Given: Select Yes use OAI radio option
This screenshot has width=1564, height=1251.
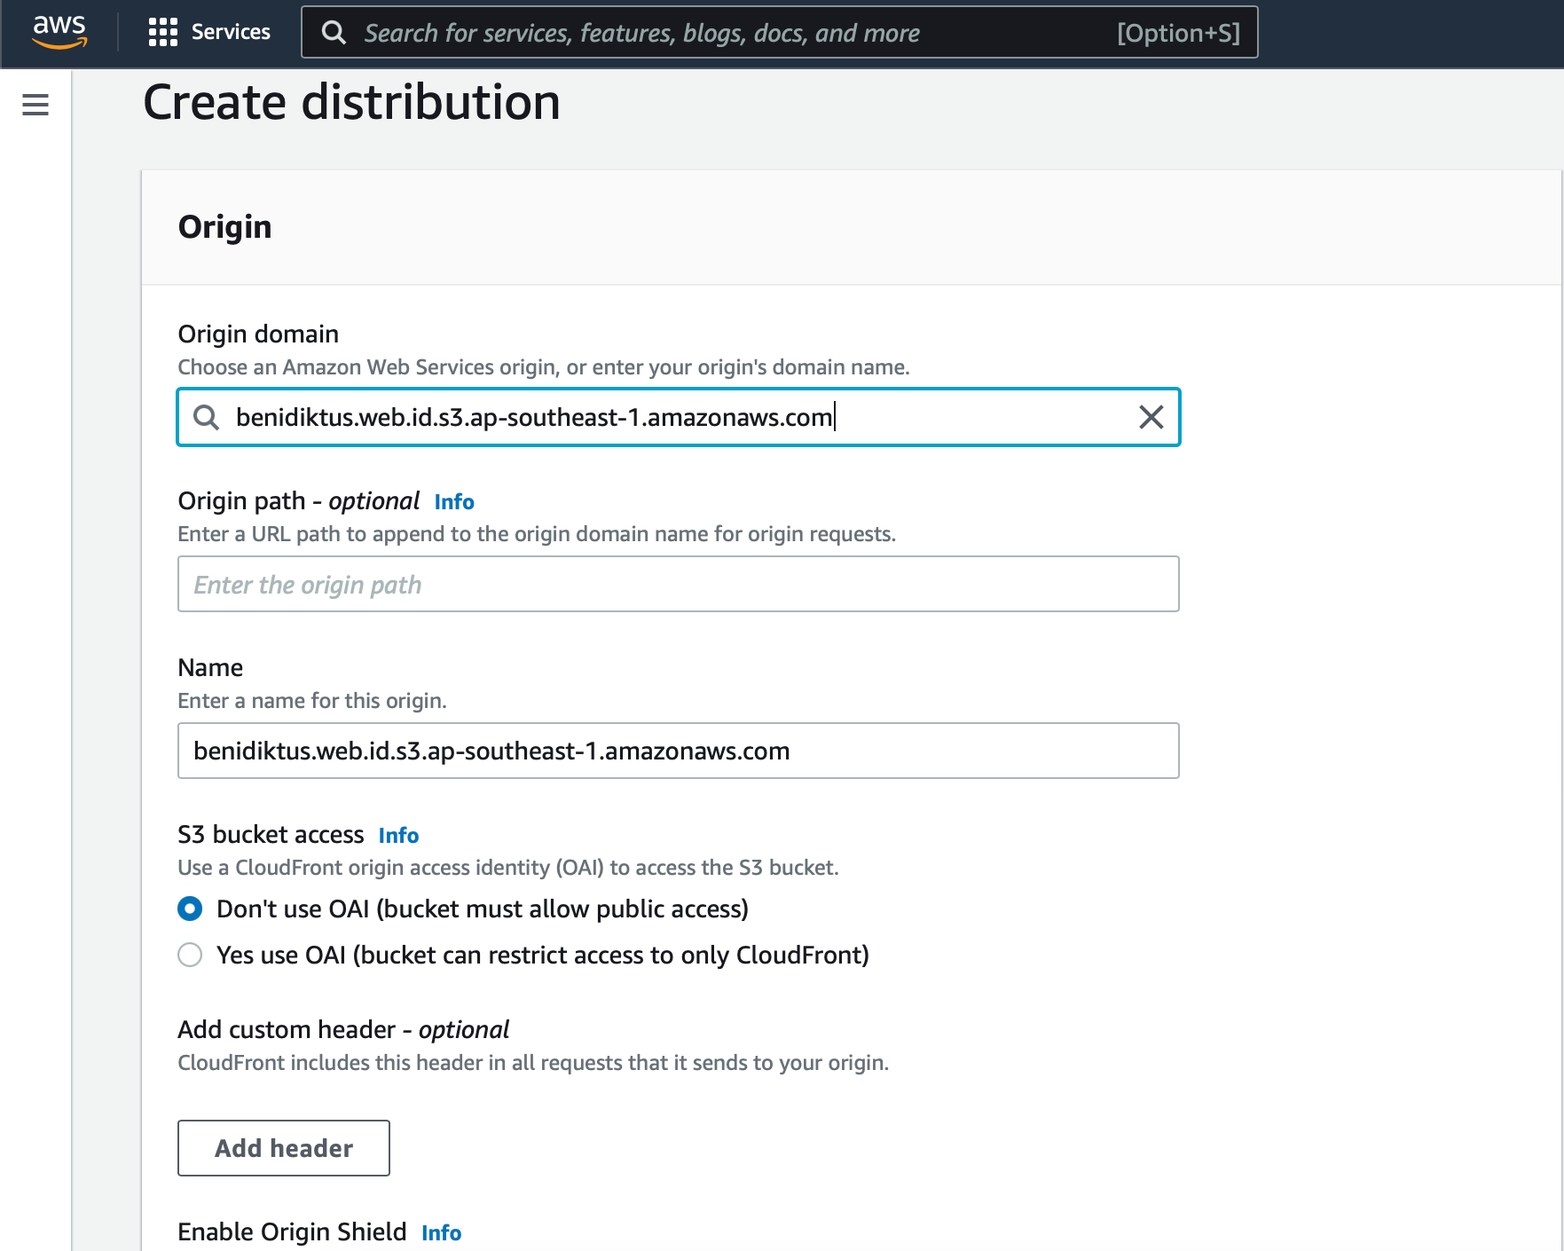Looking at the screenshot, I should click(x=190, y=955).
